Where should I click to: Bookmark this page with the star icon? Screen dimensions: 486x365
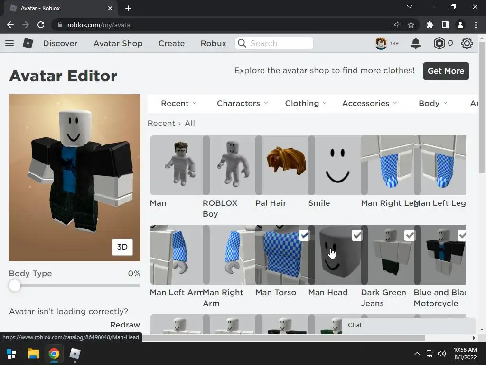[x=411, y=25]
